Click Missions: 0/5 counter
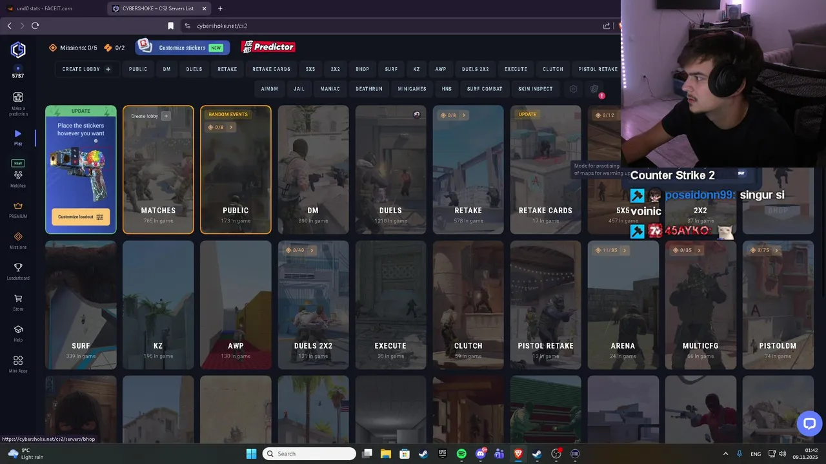The width and height of the screenshot is (826, 464). tap(73, 48)
